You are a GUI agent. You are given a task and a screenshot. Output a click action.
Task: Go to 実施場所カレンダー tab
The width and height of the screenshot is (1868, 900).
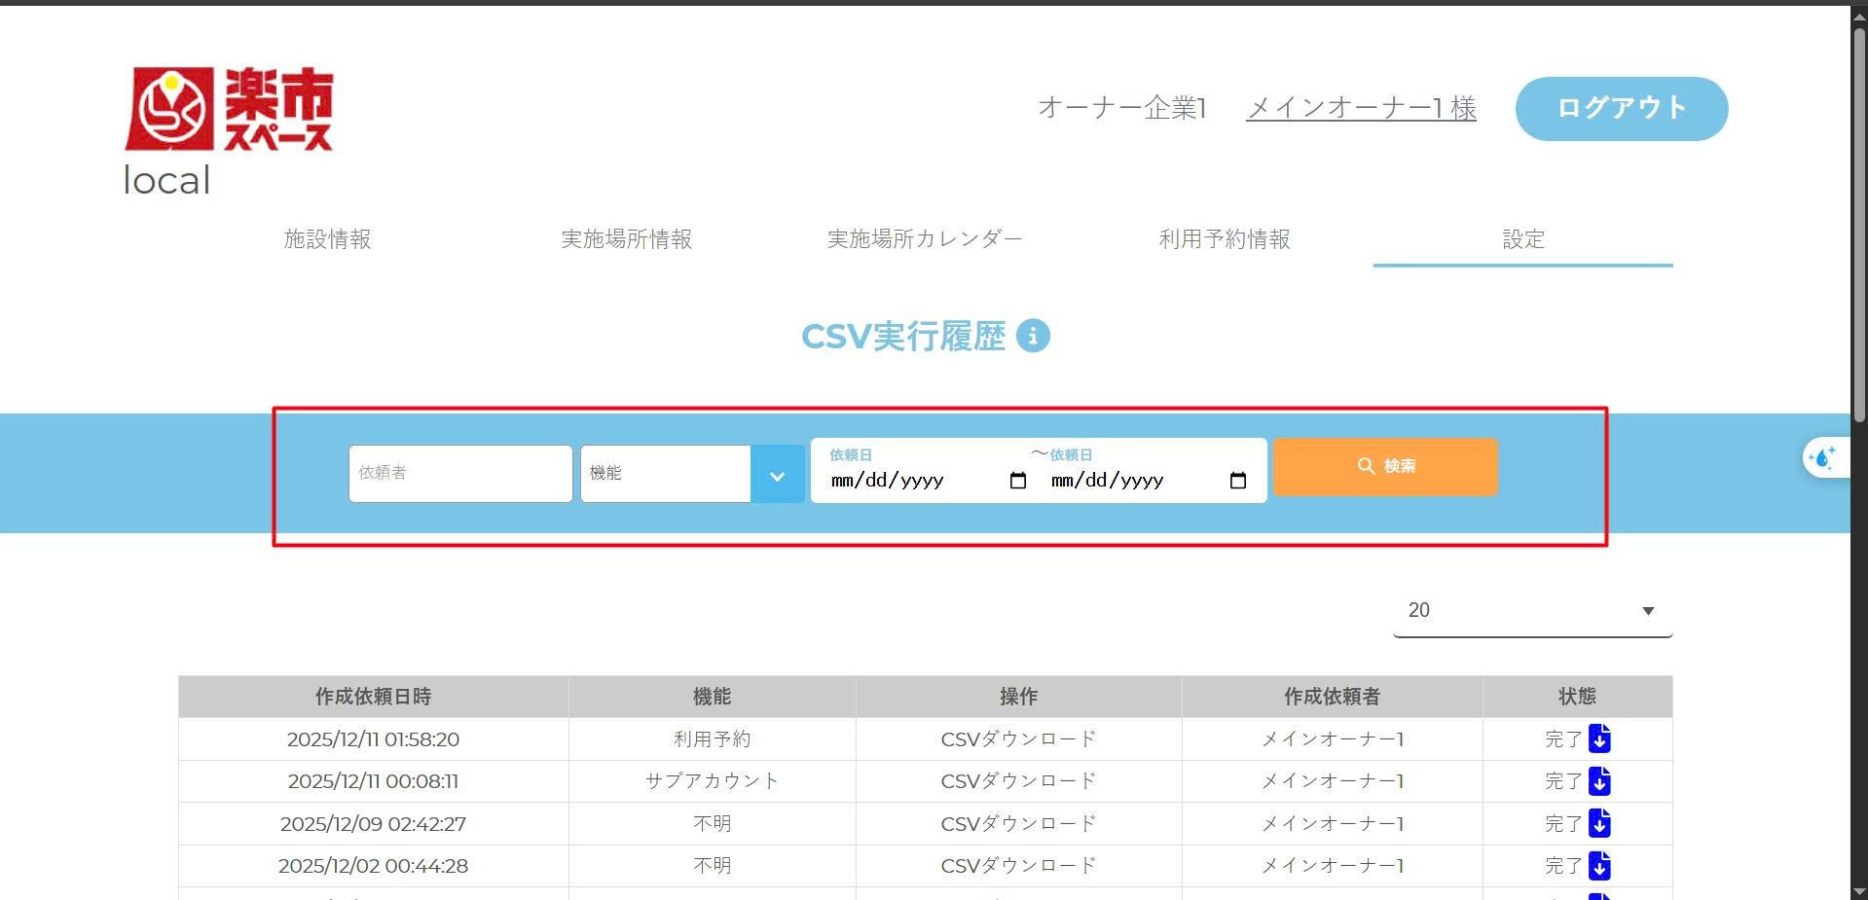(x=924, y=239)
